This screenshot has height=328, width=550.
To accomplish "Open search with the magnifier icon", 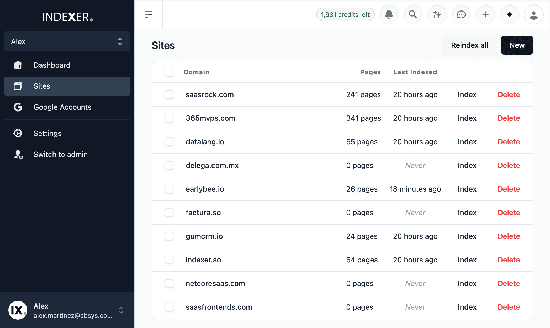I will (x=413, y=14).
